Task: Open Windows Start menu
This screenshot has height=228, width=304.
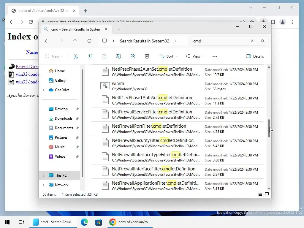Action: (7, 222)
